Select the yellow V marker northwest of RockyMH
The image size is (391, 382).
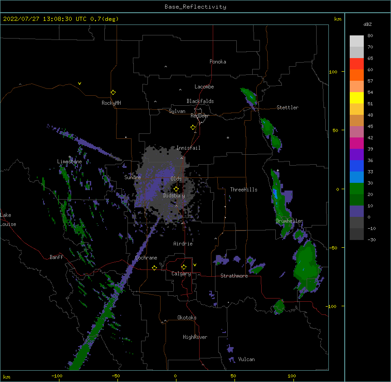79,83
